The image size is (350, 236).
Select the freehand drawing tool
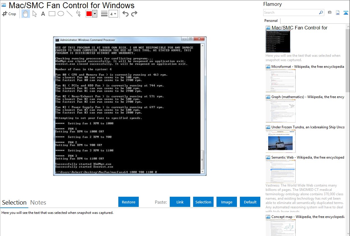click(78, 14)
